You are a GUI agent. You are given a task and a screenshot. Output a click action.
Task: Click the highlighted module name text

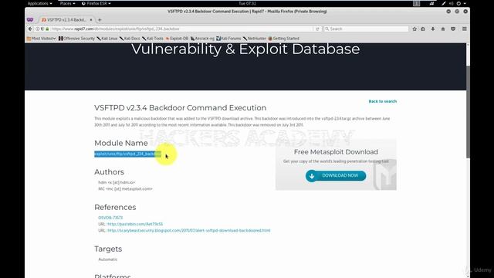click(127, 154)
